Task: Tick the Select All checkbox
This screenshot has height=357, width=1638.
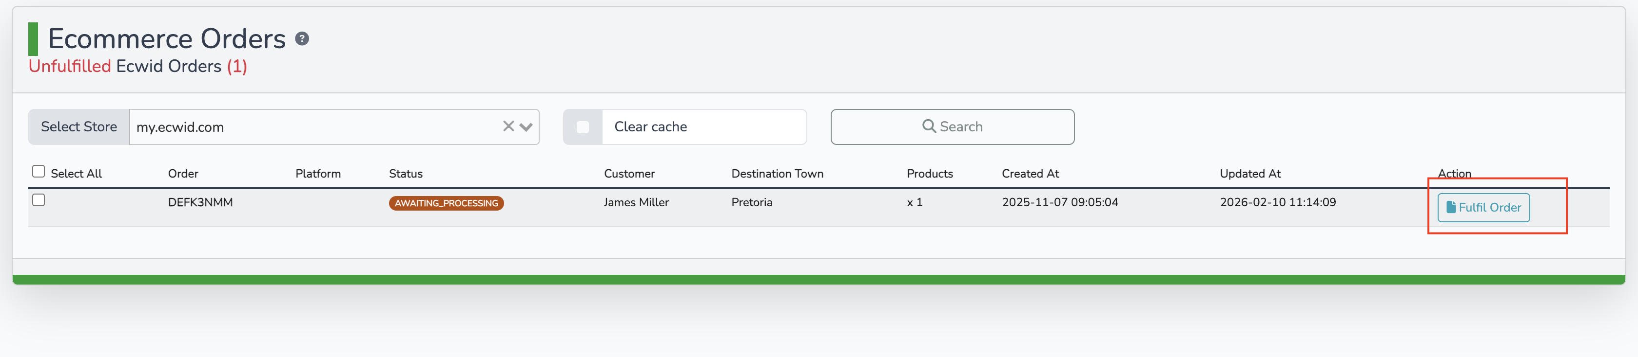Action: click(x=39, y=171)
